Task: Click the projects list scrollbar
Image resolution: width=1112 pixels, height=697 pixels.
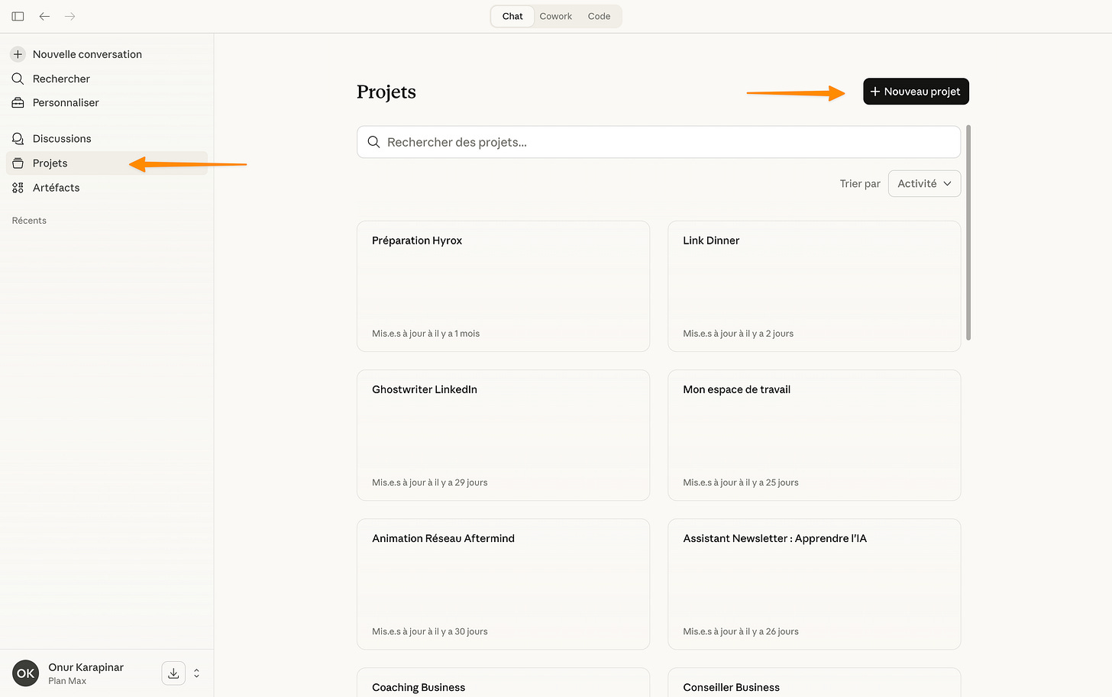Action: pos(968,233)
